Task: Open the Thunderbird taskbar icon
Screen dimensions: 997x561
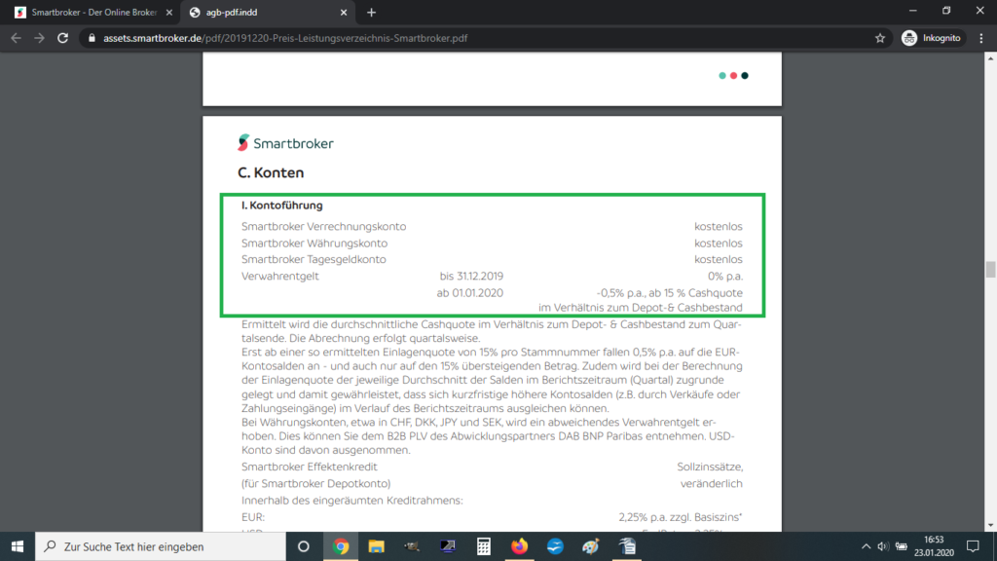Action: [x=555, y=546]
